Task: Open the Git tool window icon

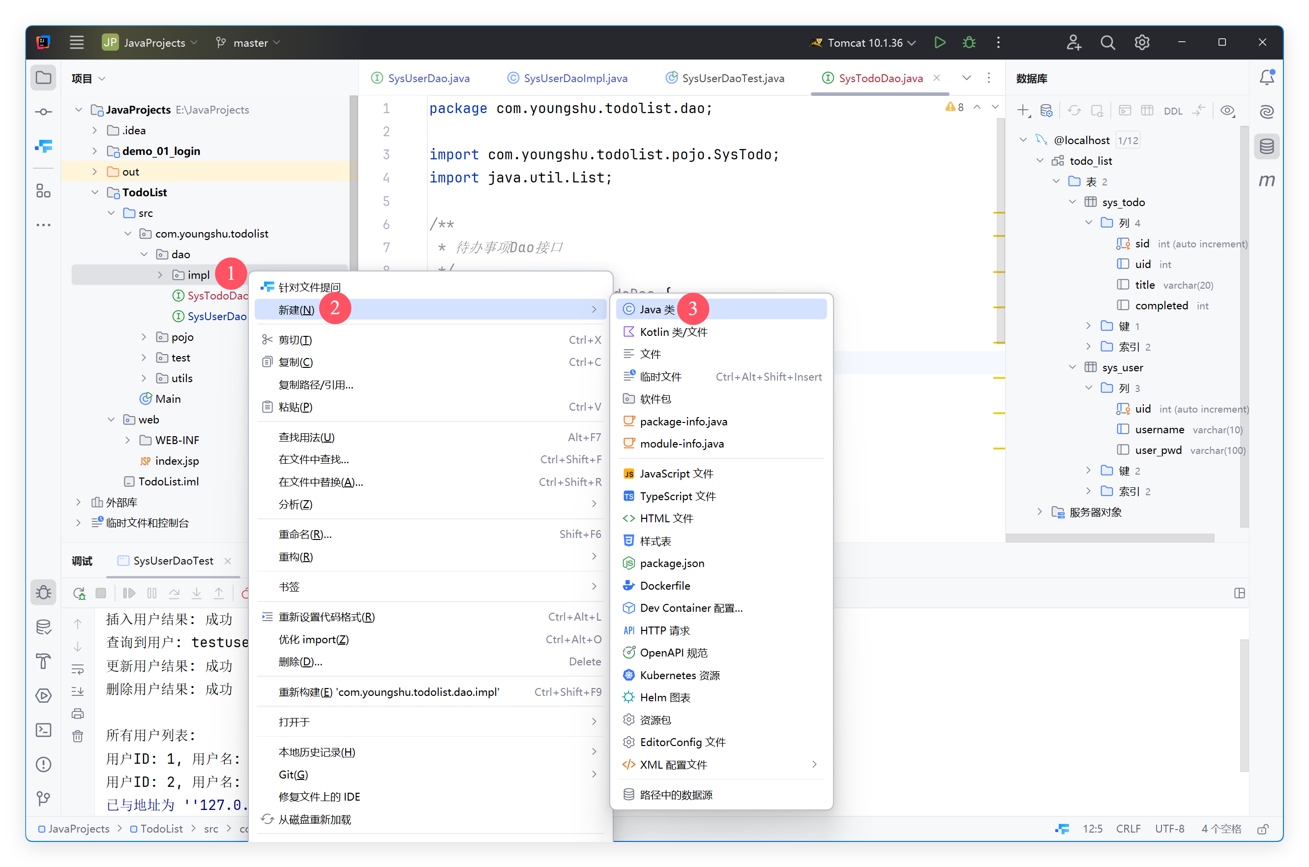Action: coord(43,799)
